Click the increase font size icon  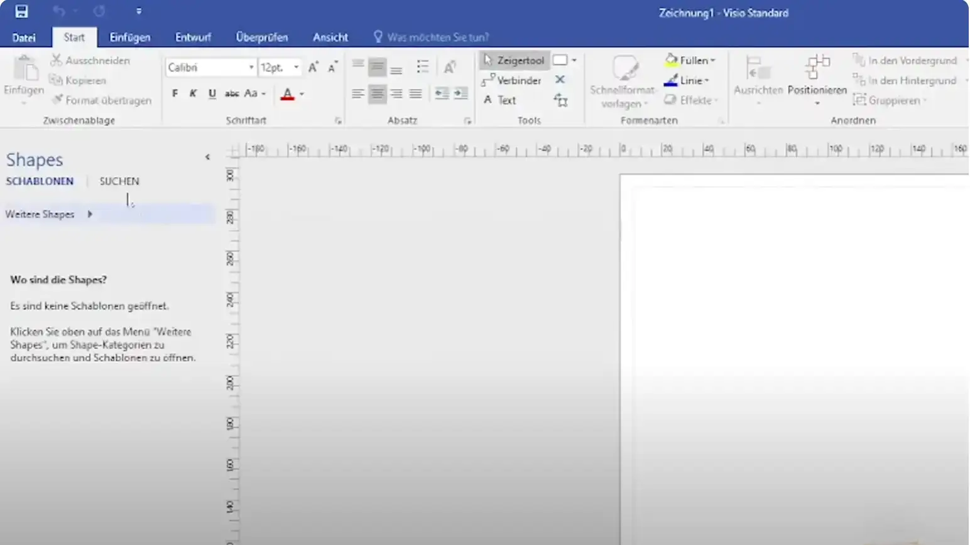pyautogui.click(x=313, y=67)
